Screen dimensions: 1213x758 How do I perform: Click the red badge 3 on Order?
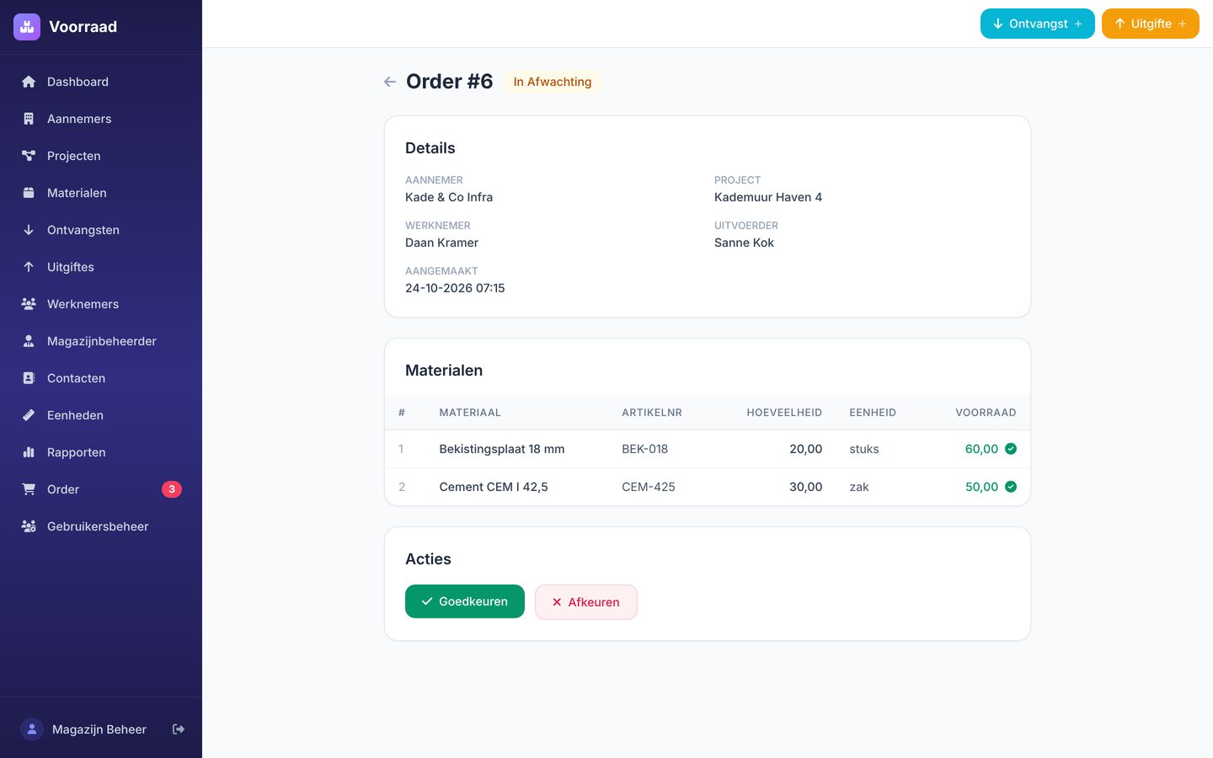pyautogui.click(x=172, y=489)
